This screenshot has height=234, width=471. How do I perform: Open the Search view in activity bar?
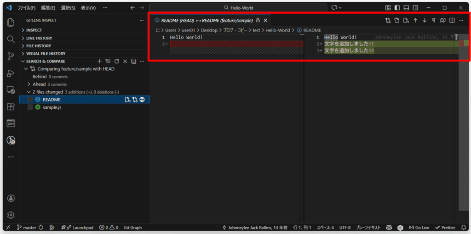tap(11, 39)
